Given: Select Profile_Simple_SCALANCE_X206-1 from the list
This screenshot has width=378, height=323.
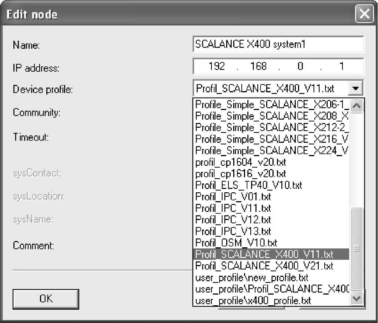Looking at the screenshot, I should tap(271, 104).
